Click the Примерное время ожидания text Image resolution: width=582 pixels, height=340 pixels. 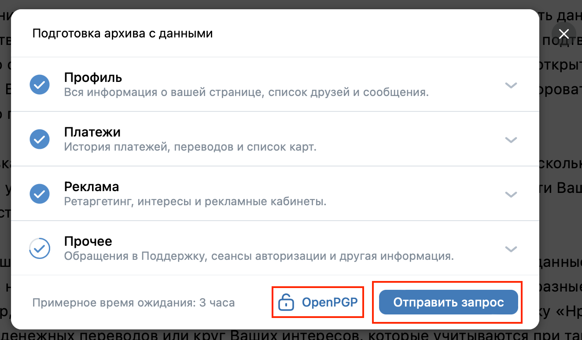133,303
